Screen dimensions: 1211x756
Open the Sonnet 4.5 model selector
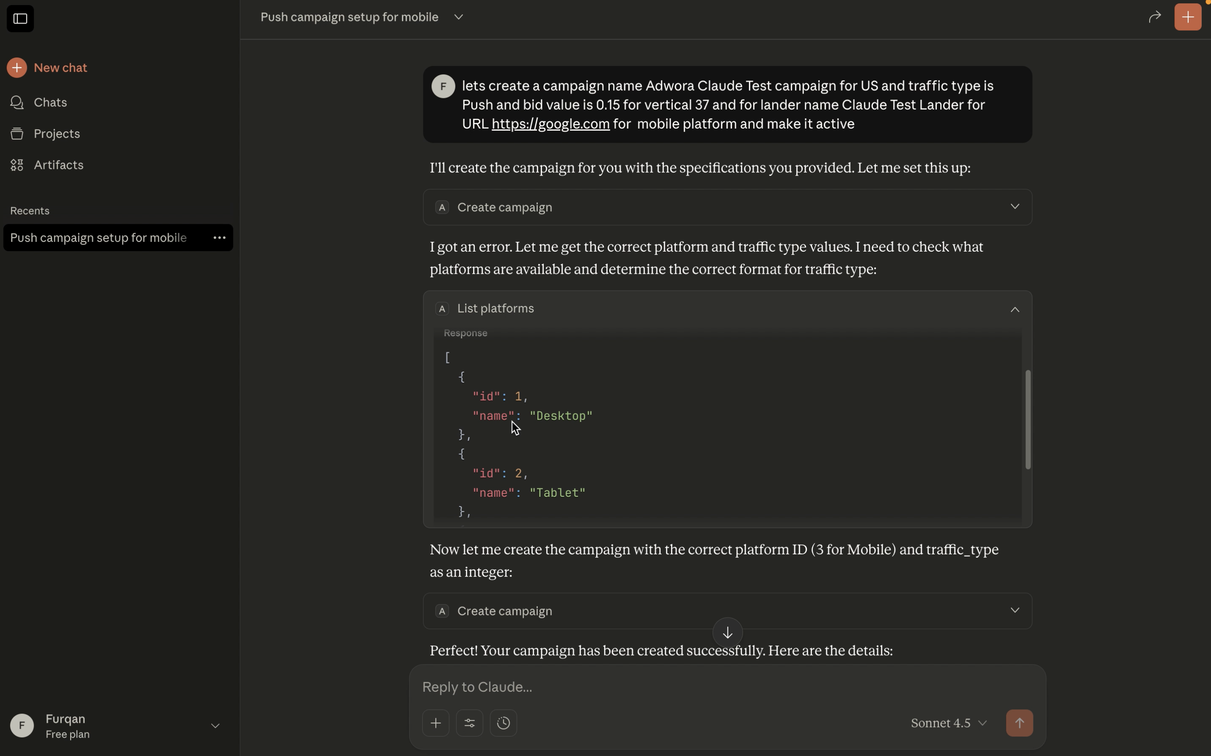tap(948, 723)
